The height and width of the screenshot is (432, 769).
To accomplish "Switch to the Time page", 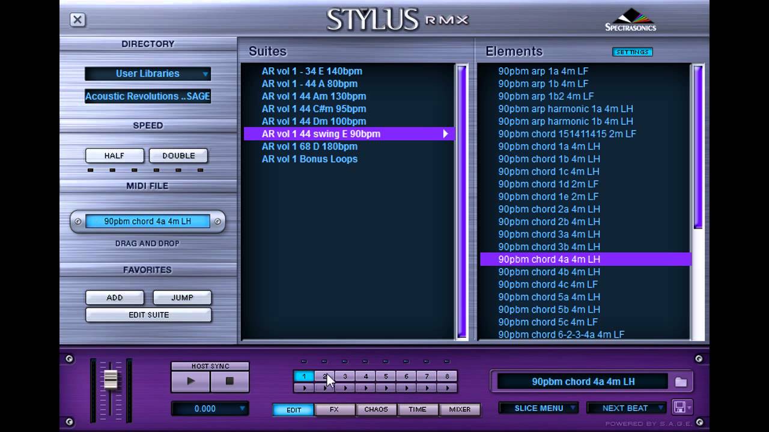I will 418,410.
